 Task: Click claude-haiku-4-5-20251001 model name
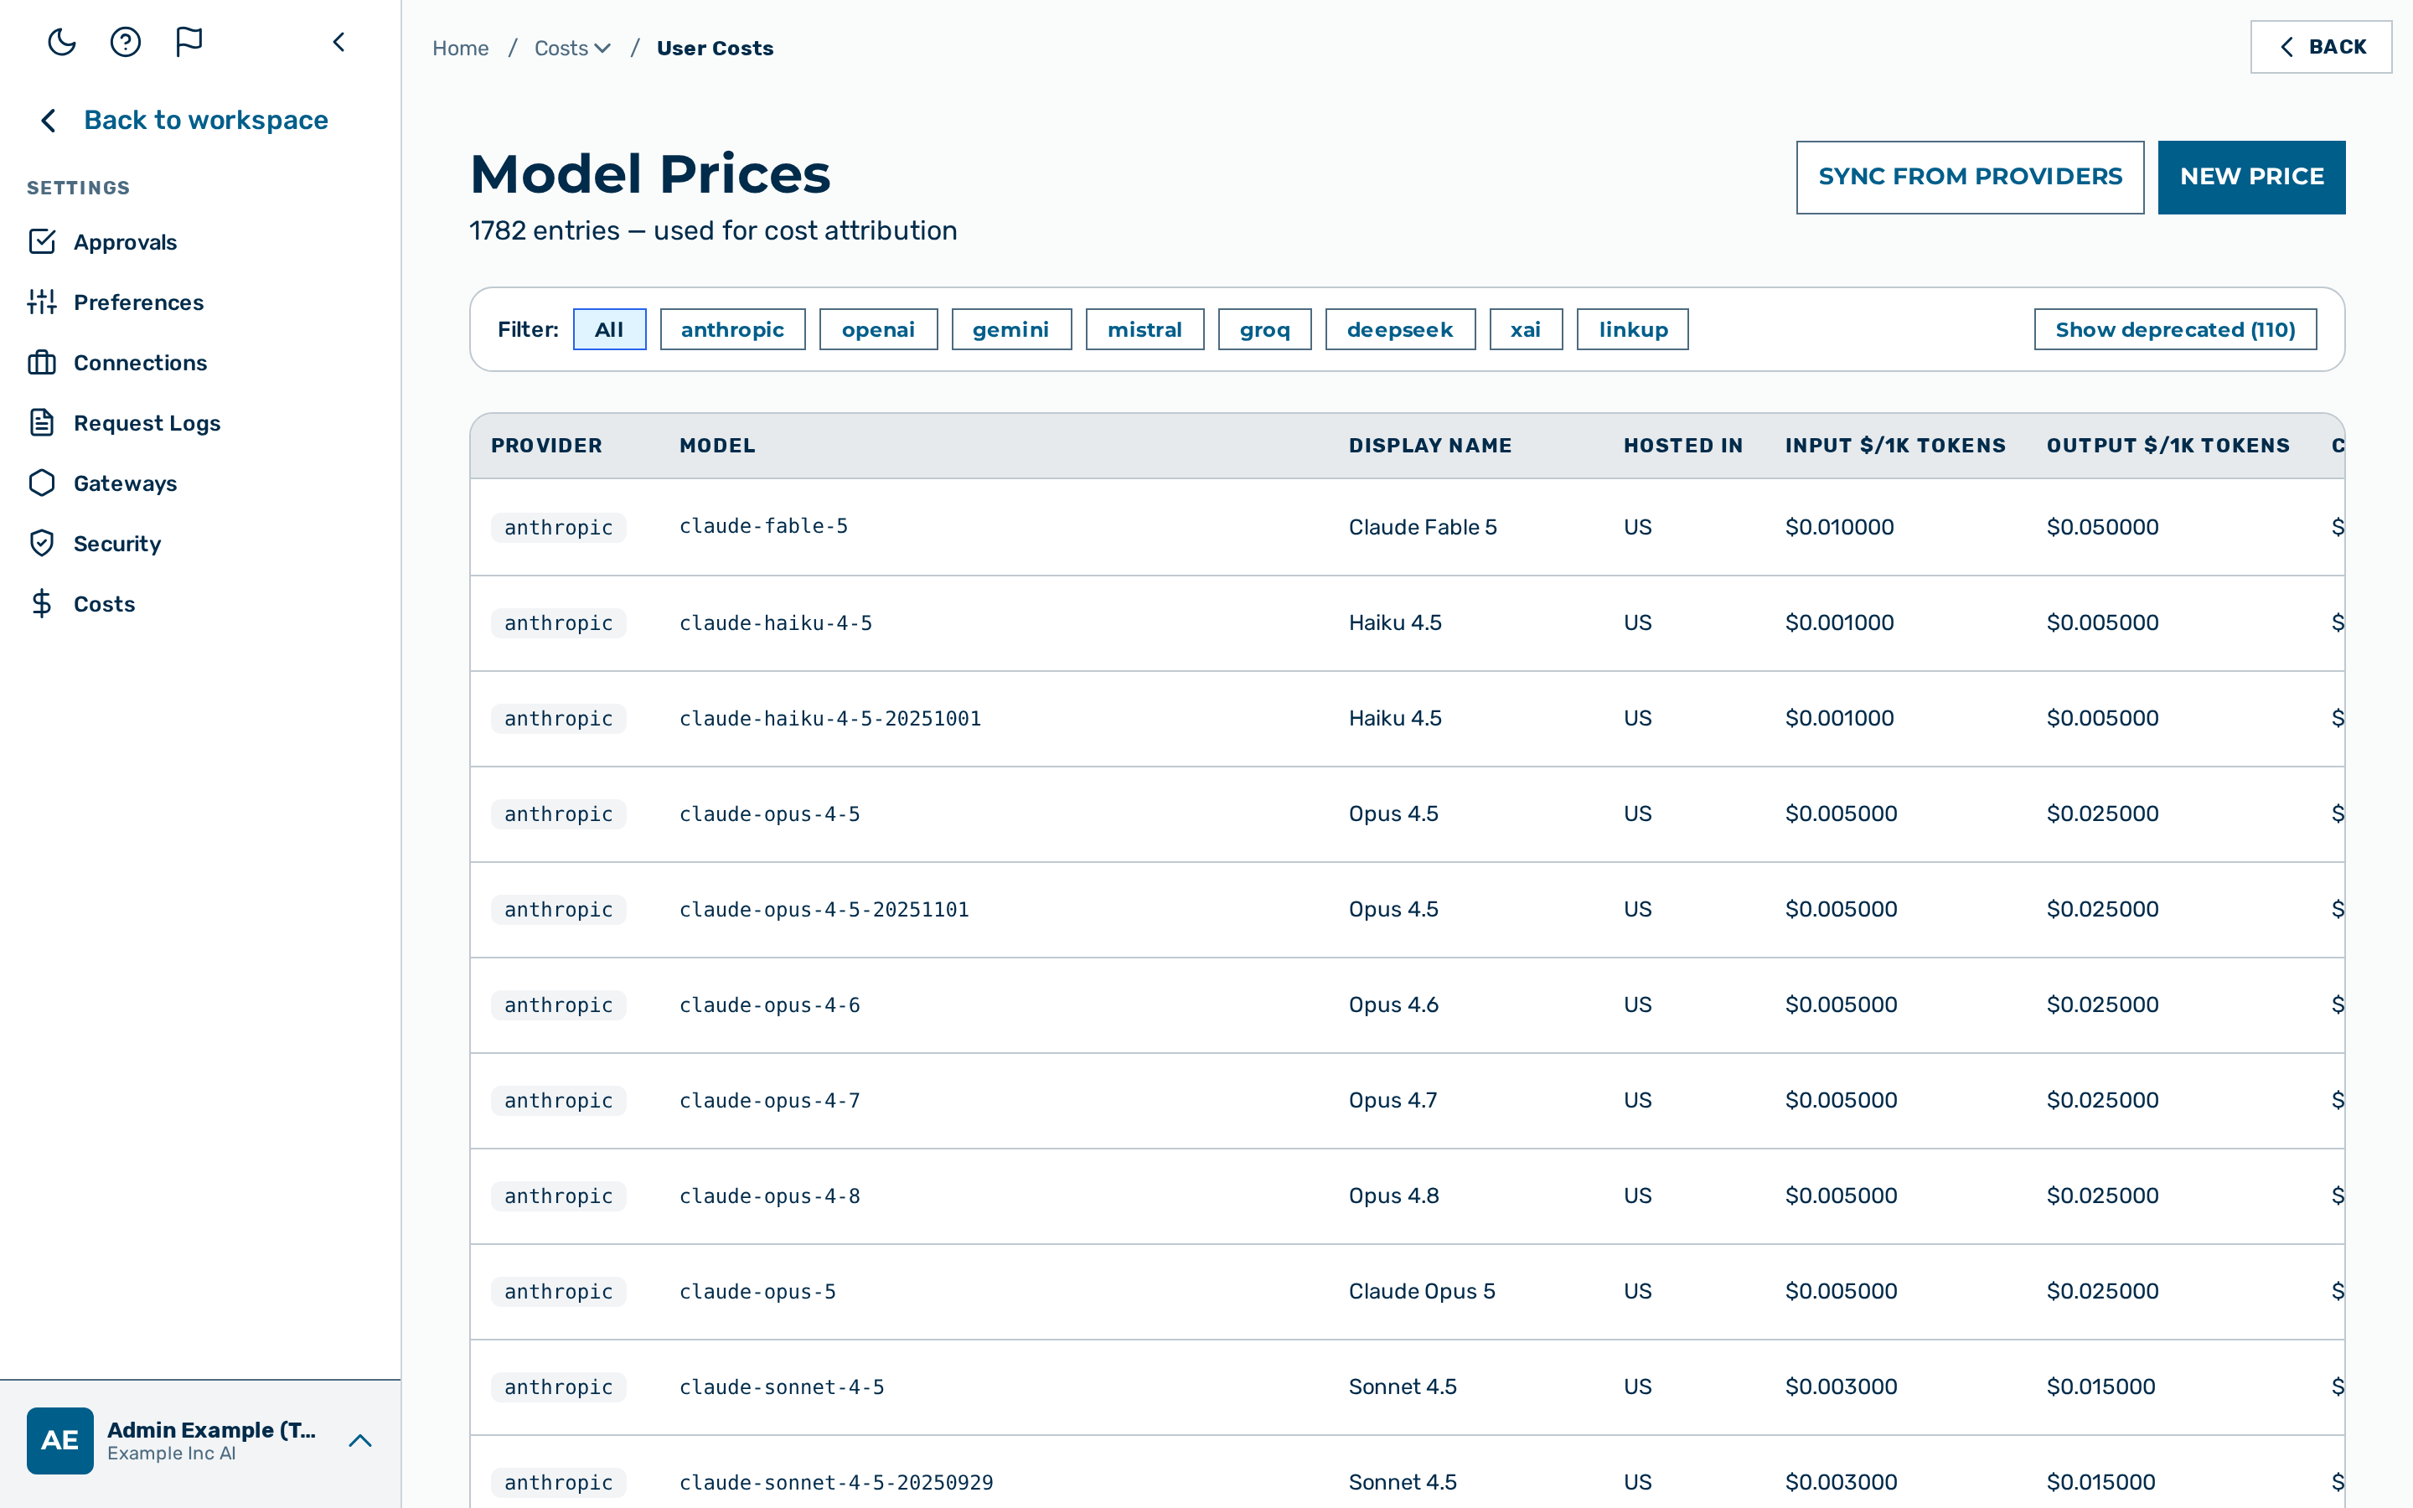(829, 718)
